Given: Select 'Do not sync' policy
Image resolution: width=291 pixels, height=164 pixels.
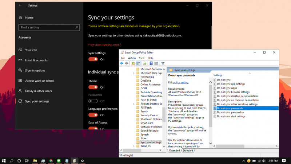Looking at the screenshot, I should coord(224,80).
